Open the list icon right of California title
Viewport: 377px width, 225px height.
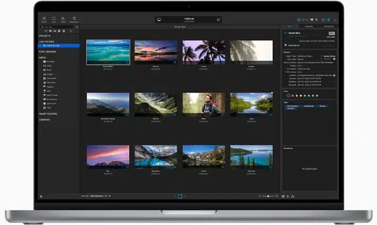pos(218,20)
